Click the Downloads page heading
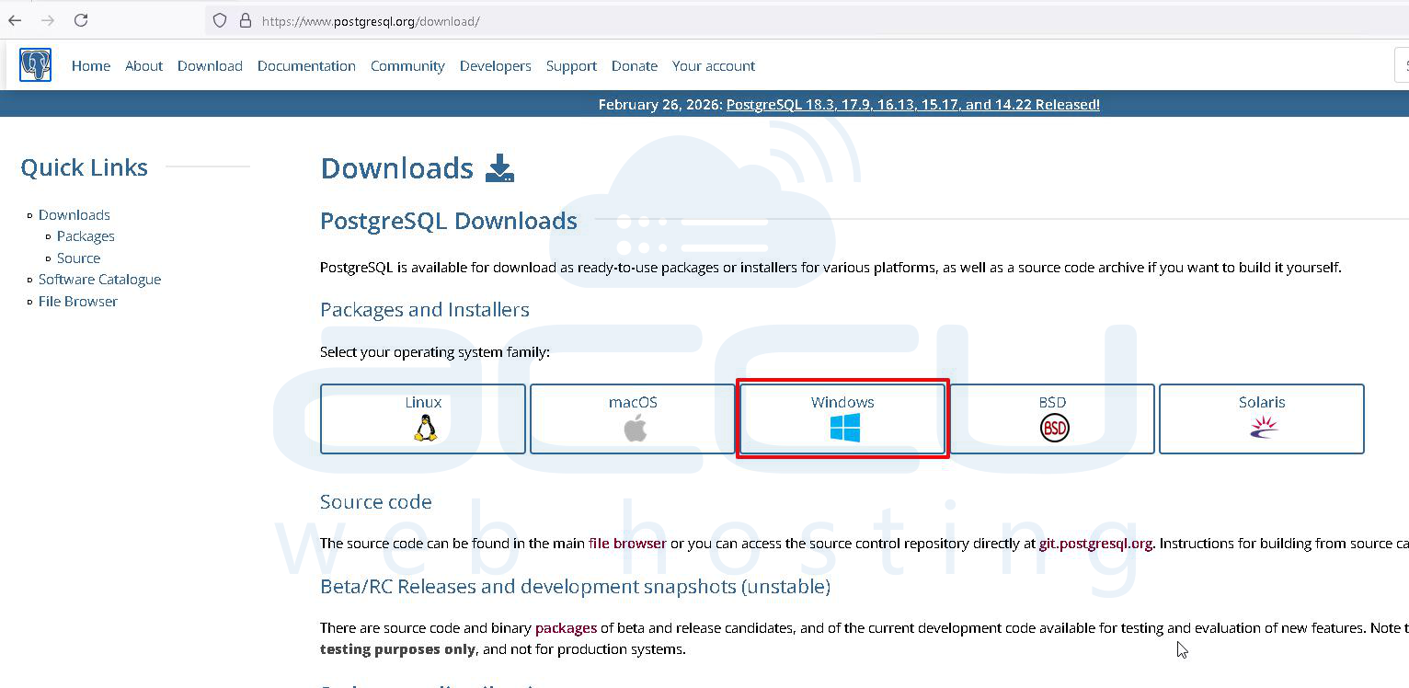The image size is (1409, 688). [x=396, y=168]
